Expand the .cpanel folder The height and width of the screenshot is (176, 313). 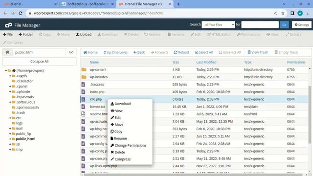[10, 87]
